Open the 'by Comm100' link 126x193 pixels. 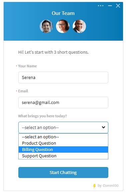click(x=108, y=186)
